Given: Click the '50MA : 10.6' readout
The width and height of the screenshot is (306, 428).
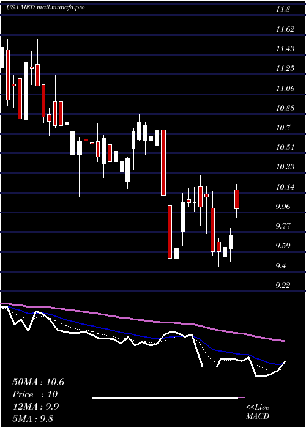Looking at the screenshot, I should (38, 382).
